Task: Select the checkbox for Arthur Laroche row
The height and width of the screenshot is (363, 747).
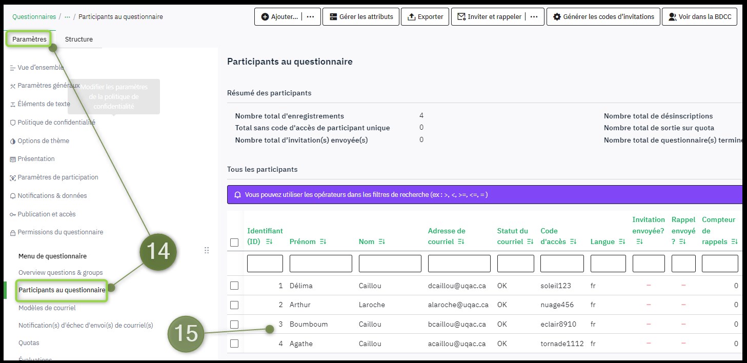Action: (x=234, y=305)
